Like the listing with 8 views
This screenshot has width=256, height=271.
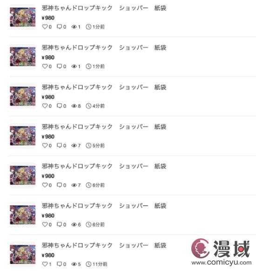click(x=45, y=106)
